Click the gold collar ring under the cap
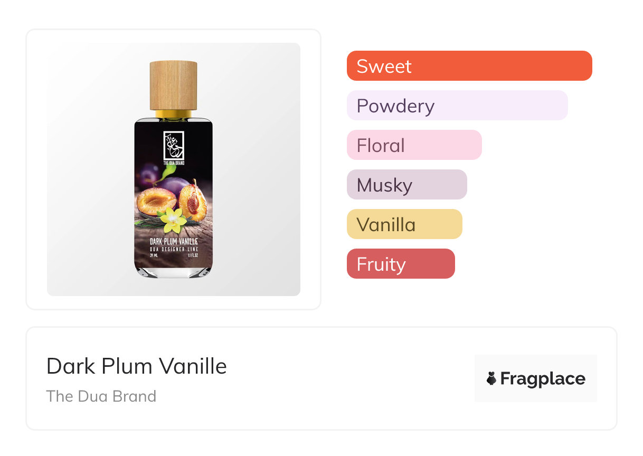Viewport: 643px width, 456px height. point(173,113)
